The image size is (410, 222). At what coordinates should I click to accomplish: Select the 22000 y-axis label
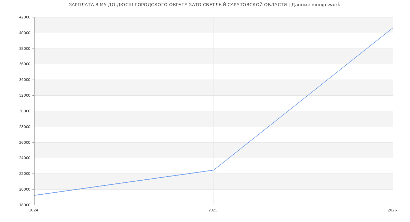click(x=25, y=174)
